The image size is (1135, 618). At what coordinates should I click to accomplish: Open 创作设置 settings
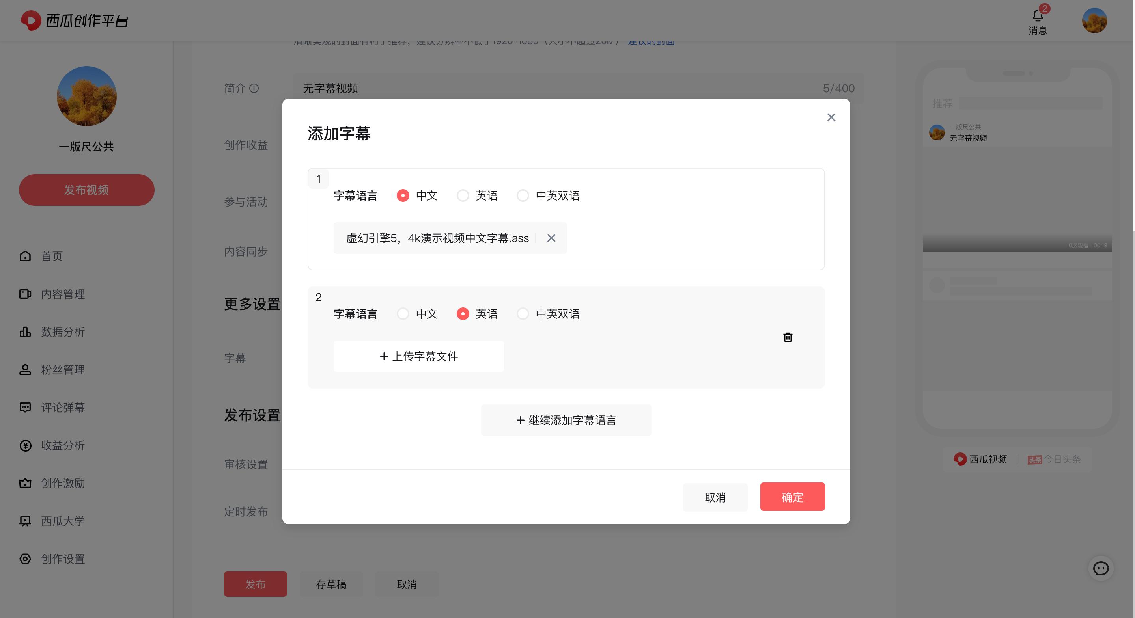(x=62, y=559)
